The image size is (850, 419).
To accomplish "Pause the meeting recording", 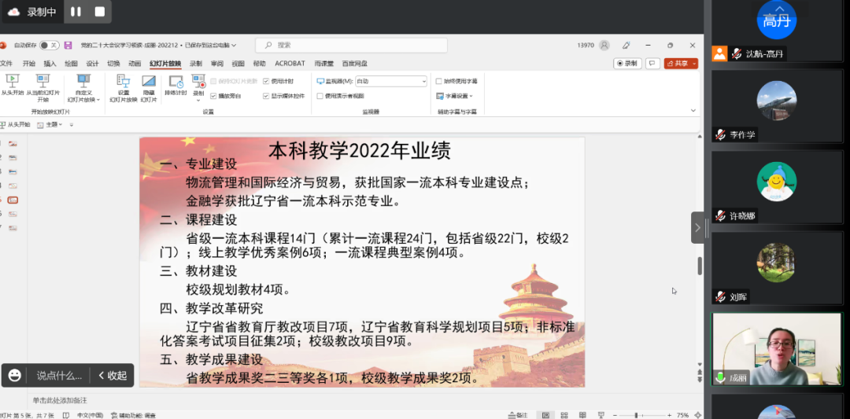I will point(76,12).
